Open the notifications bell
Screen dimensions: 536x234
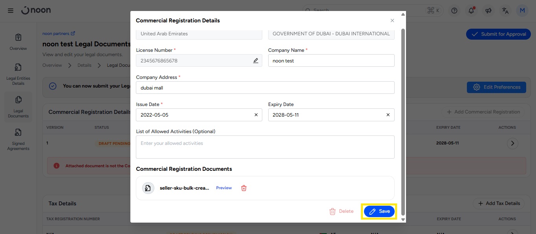point(471,11)
